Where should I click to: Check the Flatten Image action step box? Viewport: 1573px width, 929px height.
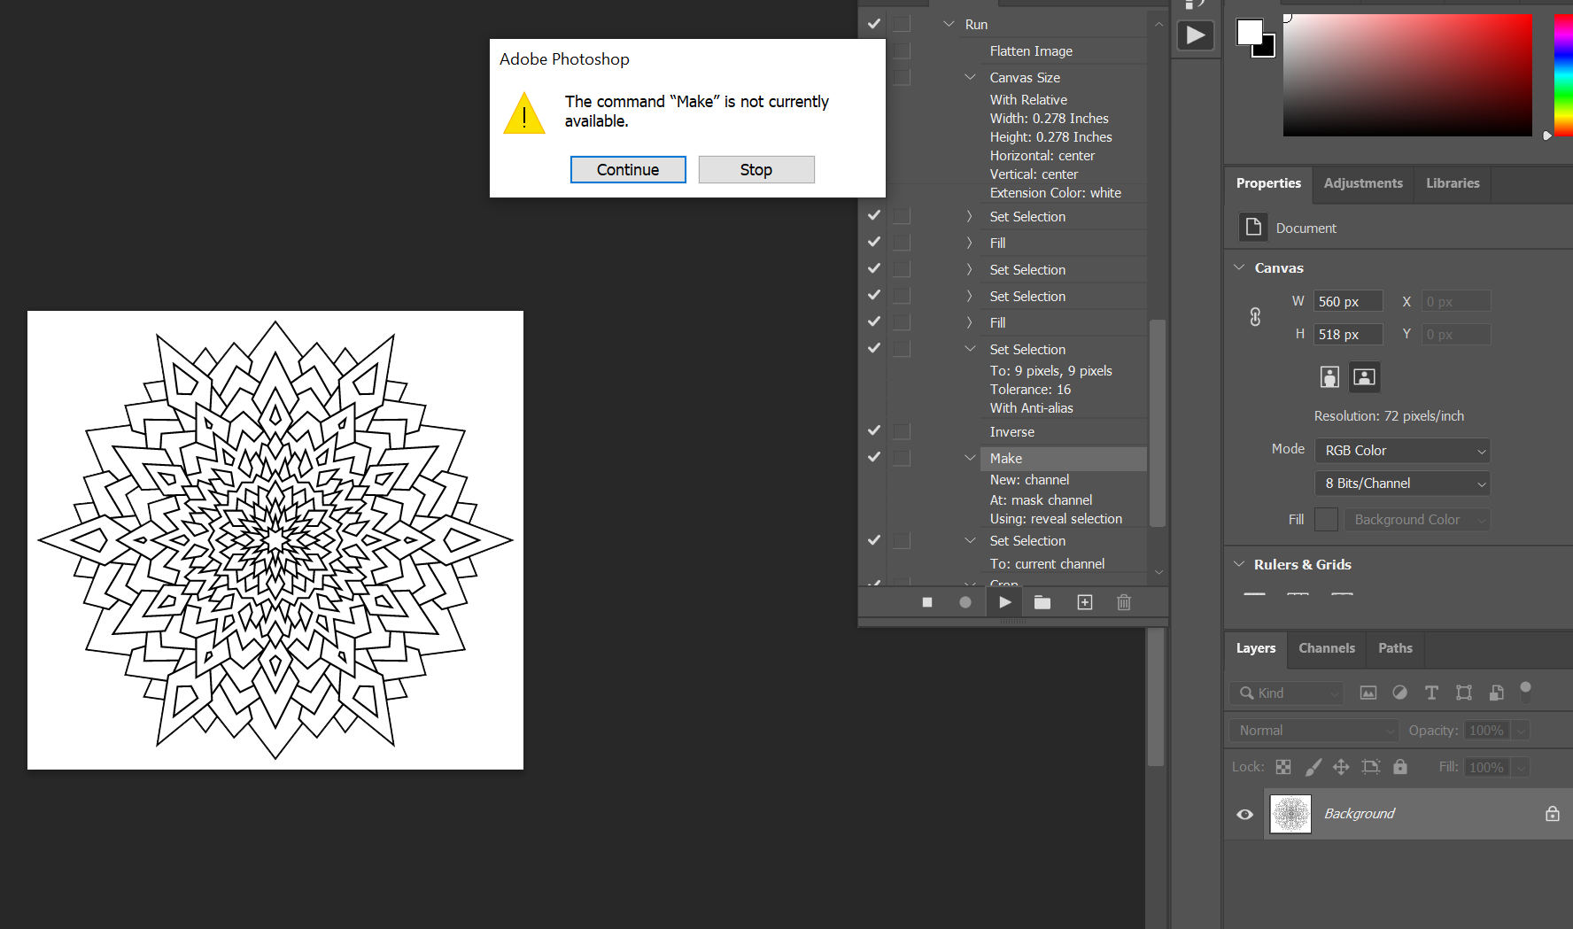[x=902, y=50]
